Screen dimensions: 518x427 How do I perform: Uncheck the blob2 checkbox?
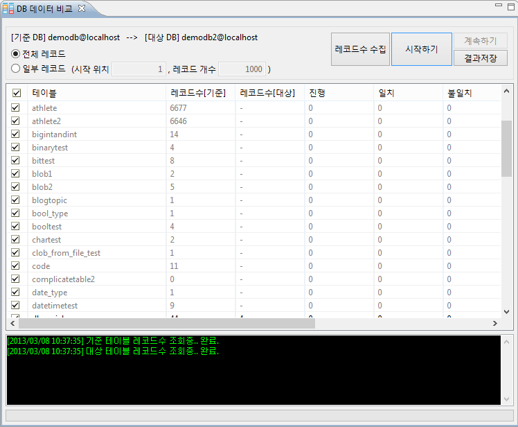(x=15, y=186)
